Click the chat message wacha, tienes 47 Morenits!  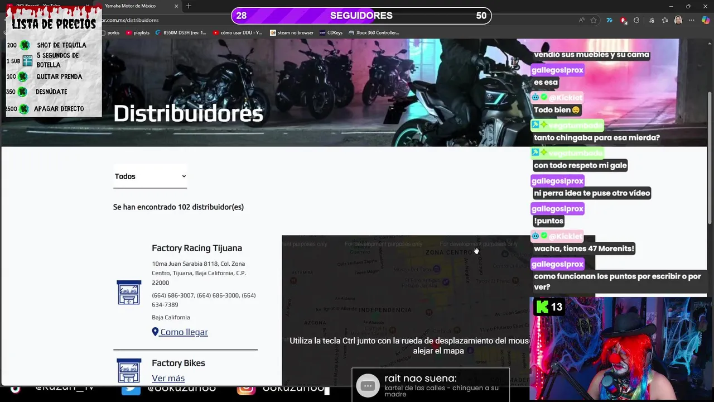(x=584, y=249)
